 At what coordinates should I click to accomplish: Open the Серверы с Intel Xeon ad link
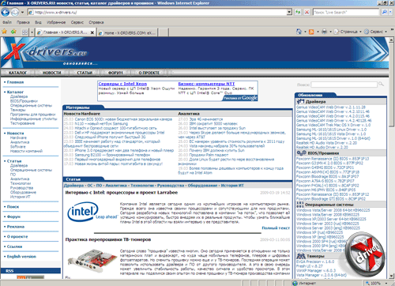pos(122,84)
